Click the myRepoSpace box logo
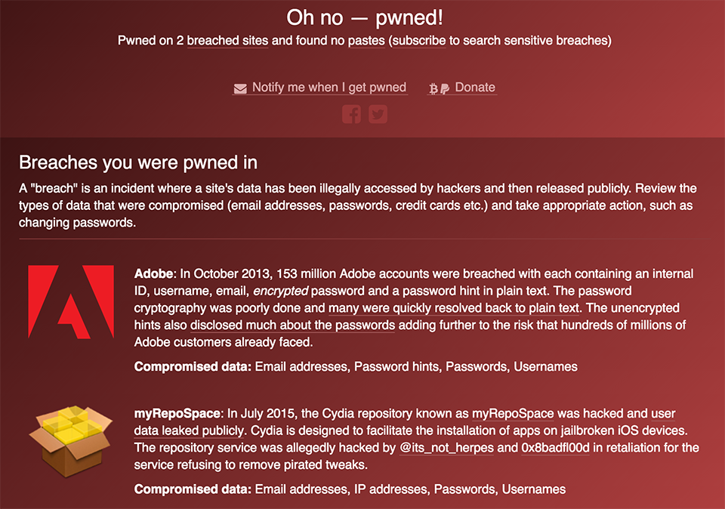 click(70, 438)
